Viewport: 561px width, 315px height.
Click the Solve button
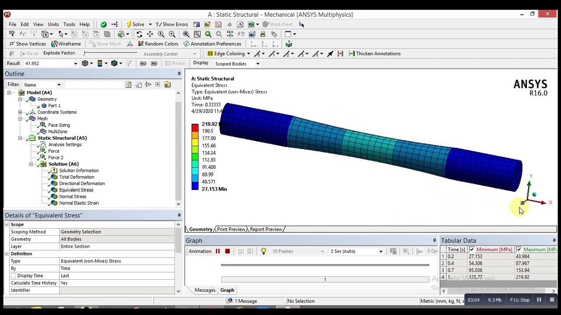coord(135,24)
